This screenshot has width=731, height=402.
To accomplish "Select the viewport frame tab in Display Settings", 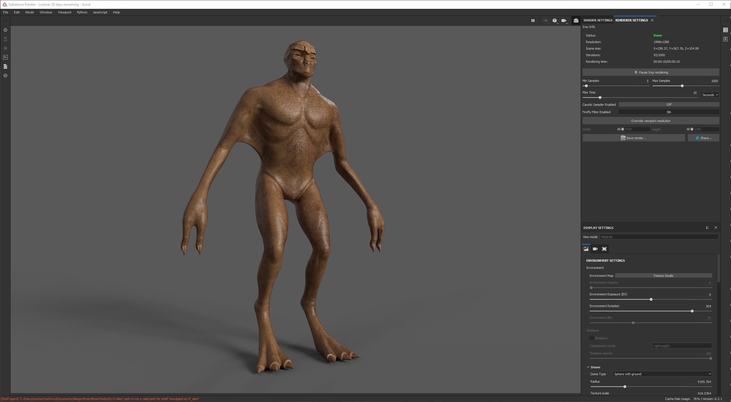I will pos(604,249).
